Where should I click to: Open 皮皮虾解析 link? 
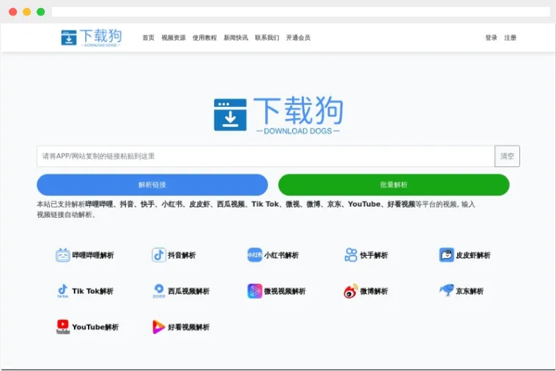point(473,255)
